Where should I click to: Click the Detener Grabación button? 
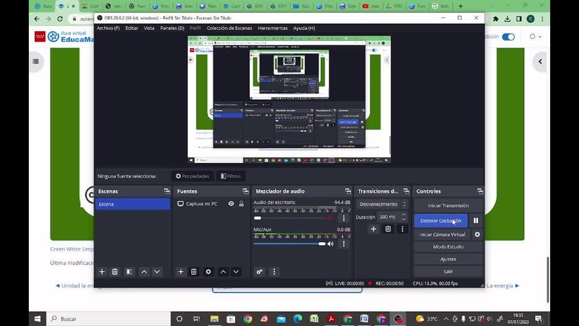[x=441, y=221]
